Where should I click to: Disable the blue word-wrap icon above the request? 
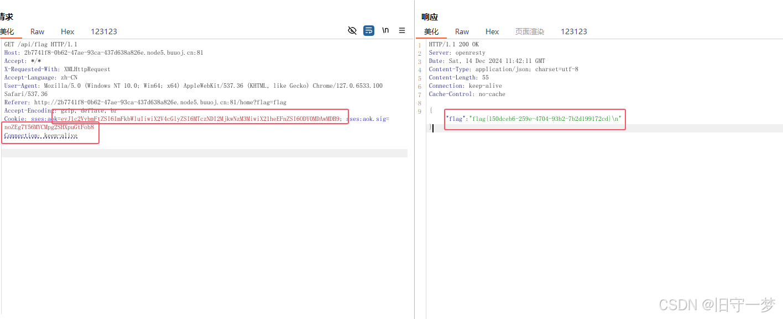(x=368, y=30)
